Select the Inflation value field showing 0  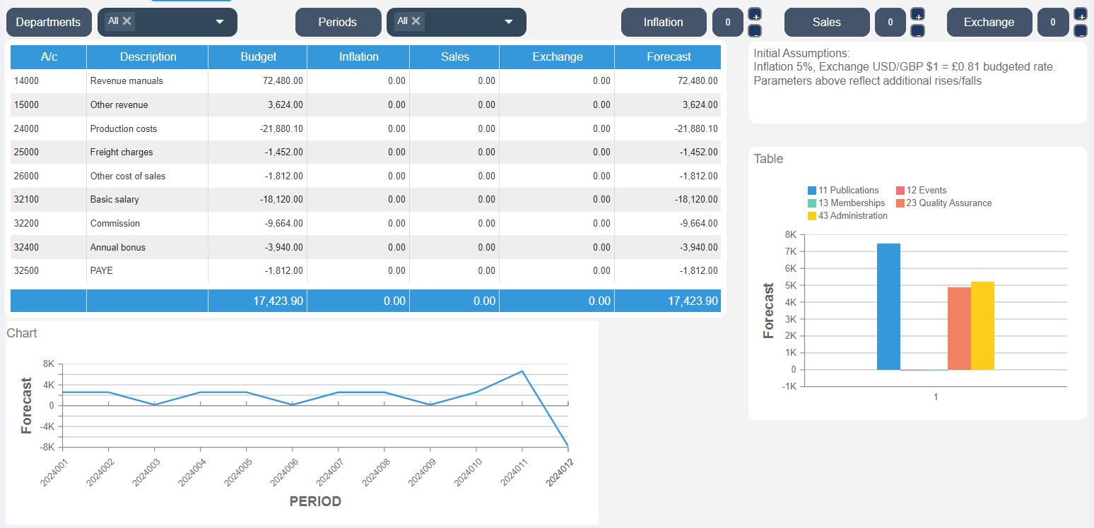(x=728, y=22)
